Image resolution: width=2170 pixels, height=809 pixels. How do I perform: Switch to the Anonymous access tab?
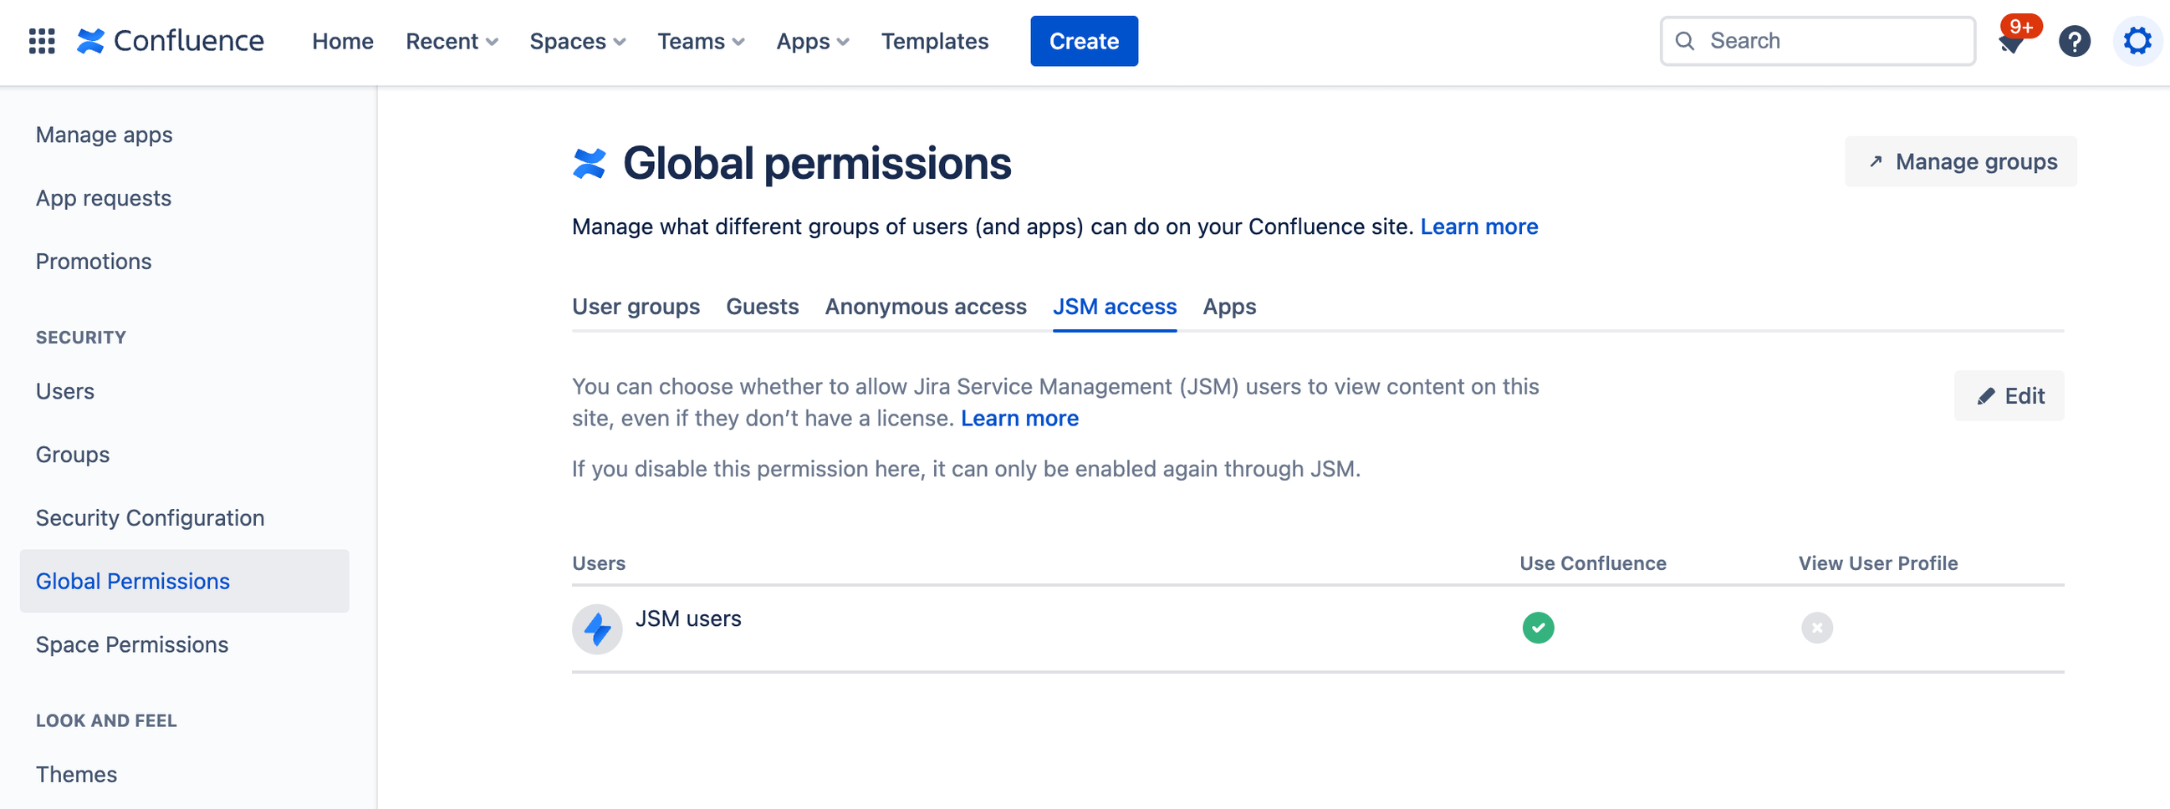coord(925,307)
